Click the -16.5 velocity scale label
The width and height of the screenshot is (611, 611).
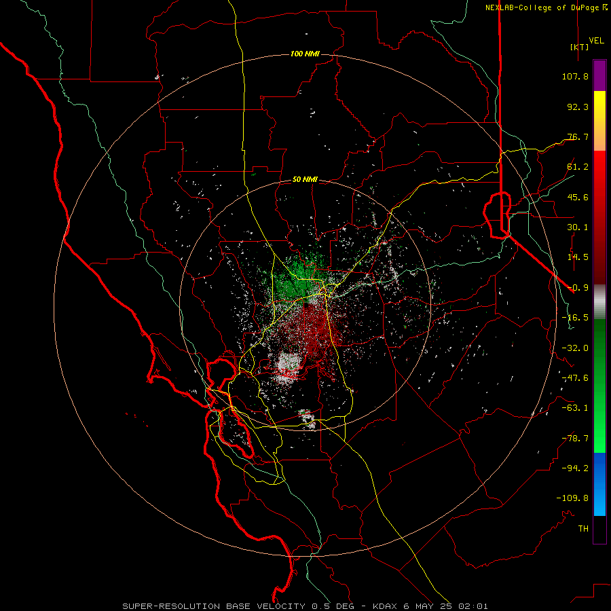point(575,318)
